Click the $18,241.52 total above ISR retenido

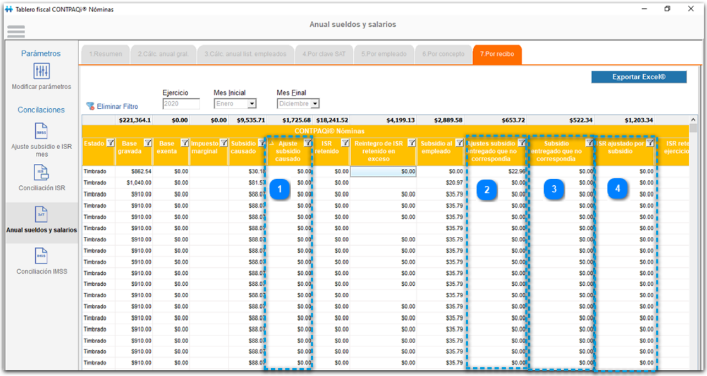[x=331, y=120]
